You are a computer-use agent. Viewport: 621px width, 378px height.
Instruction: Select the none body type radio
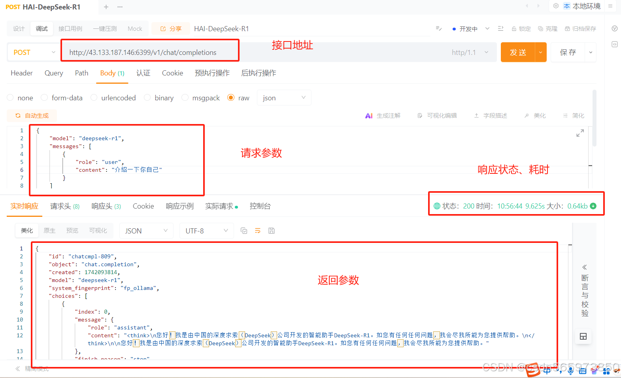(10, 98)
